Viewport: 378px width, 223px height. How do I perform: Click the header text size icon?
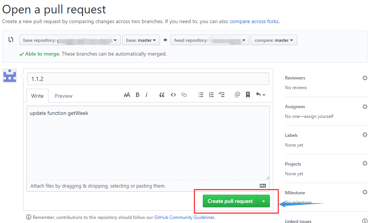click(127, 95)
